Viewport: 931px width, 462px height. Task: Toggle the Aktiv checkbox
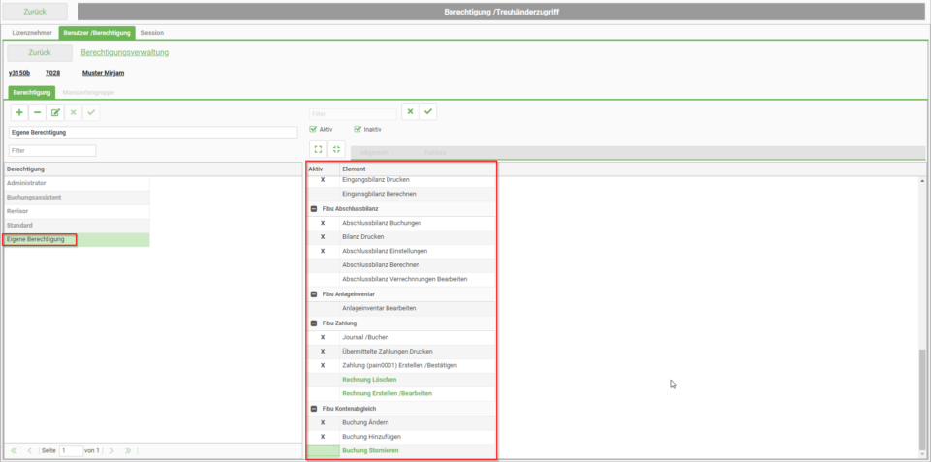[313, 129]
